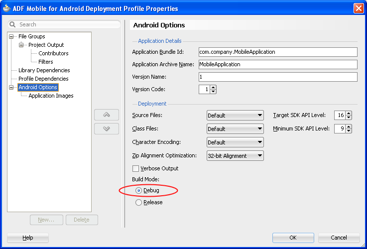
Task: Open the Zip Alignment Optimization dropdown
Action: 235,156
